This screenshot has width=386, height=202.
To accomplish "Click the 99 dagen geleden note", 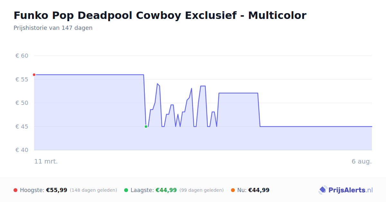I will click(201, 190).
